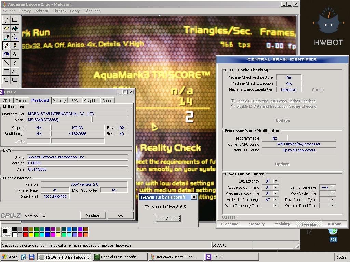The height and width of the screenshot is (262, 350).
Task: Switch to Central Brain Identifier taskbar button
Action: click(x=120, y=257)
